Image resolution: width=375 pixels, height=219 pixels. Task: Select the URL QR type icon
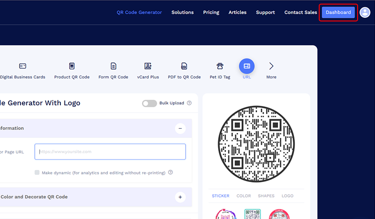point(246,66)
